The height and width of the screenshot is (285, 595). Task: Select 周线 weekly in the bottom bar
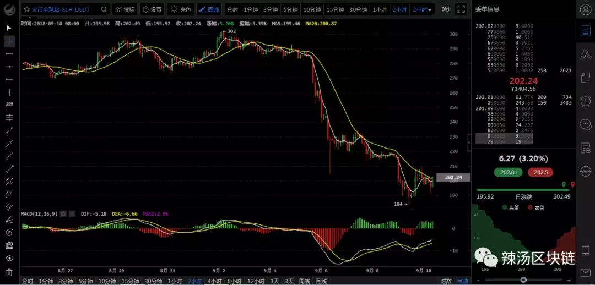305,281
